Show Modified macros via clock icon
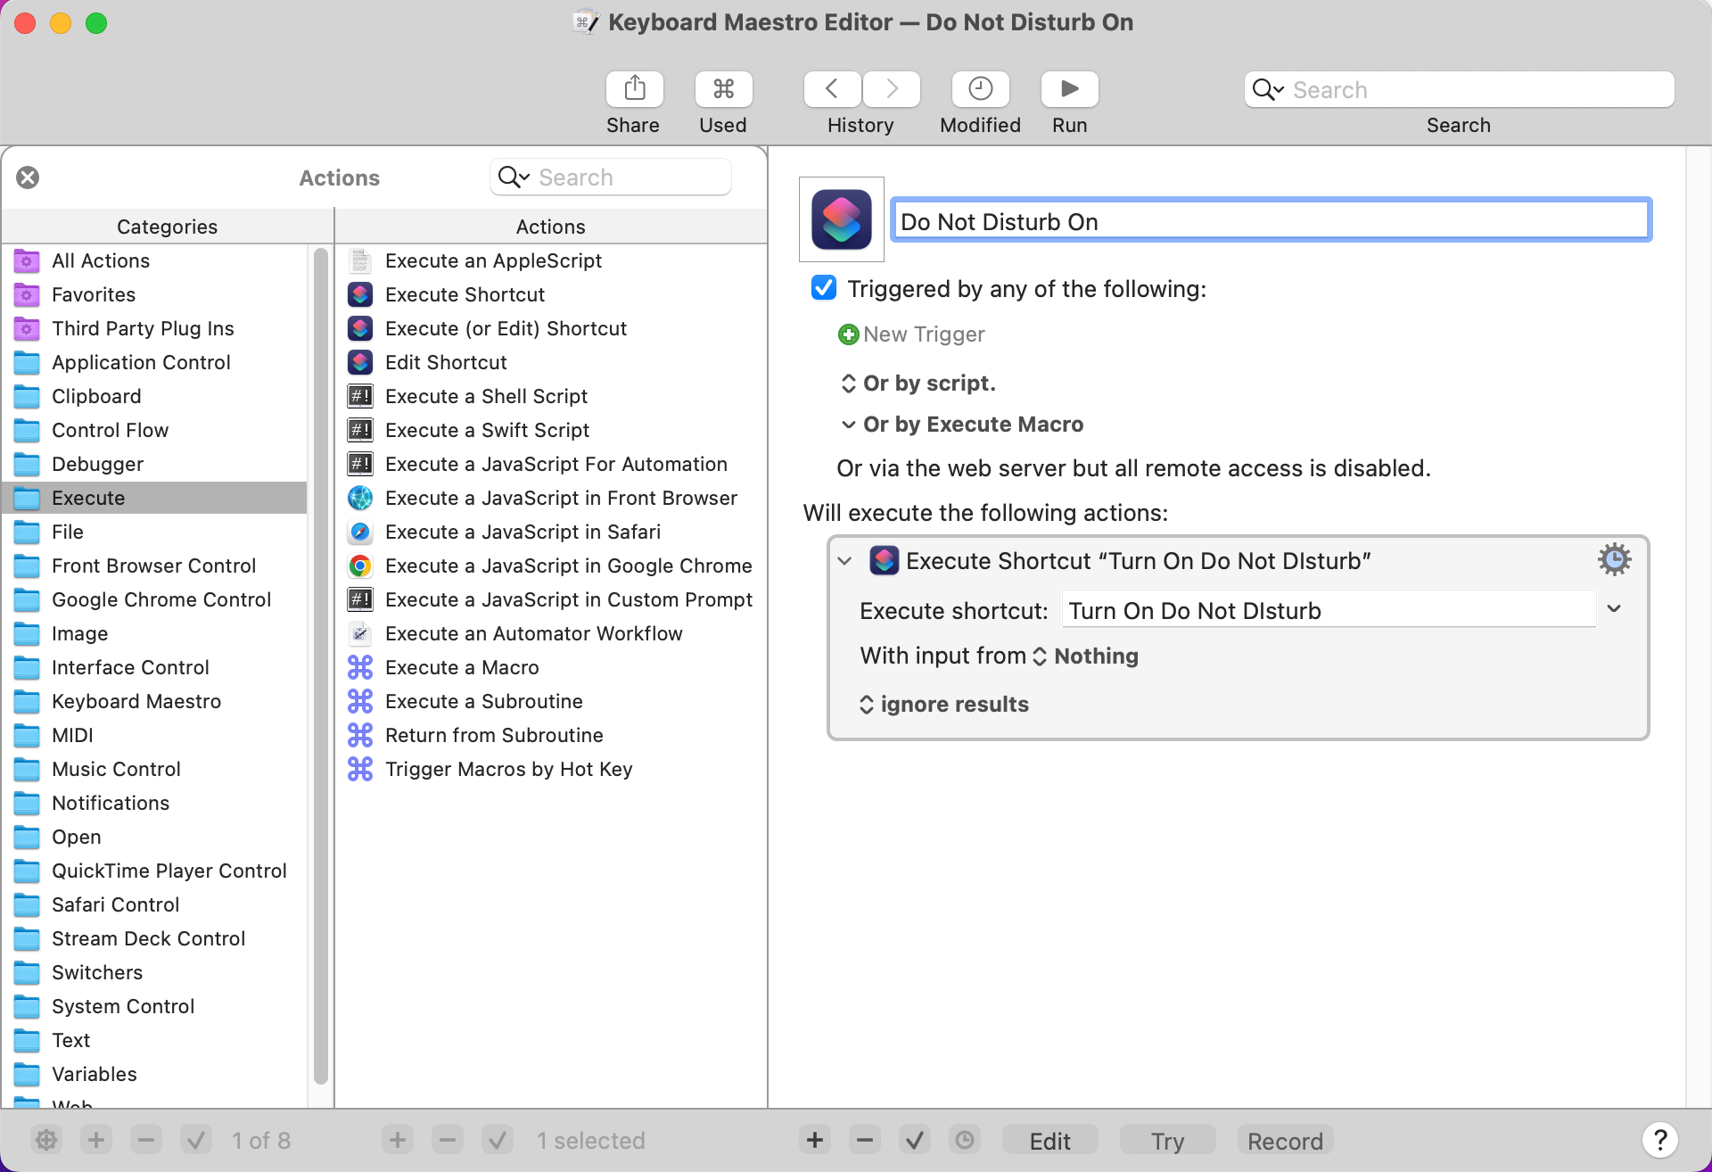1712x1172 pixels. (981, 89)
